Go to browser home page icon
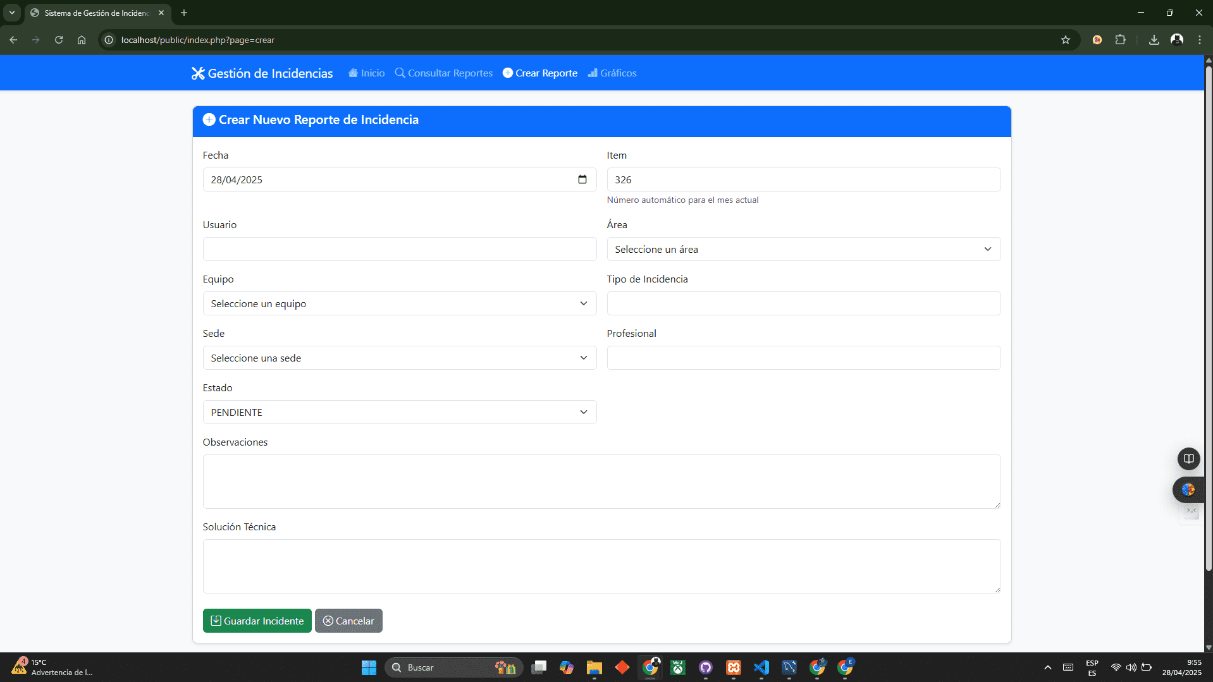Image resolution: width=1213 pixels, height=682 pixels. [82, 40]
